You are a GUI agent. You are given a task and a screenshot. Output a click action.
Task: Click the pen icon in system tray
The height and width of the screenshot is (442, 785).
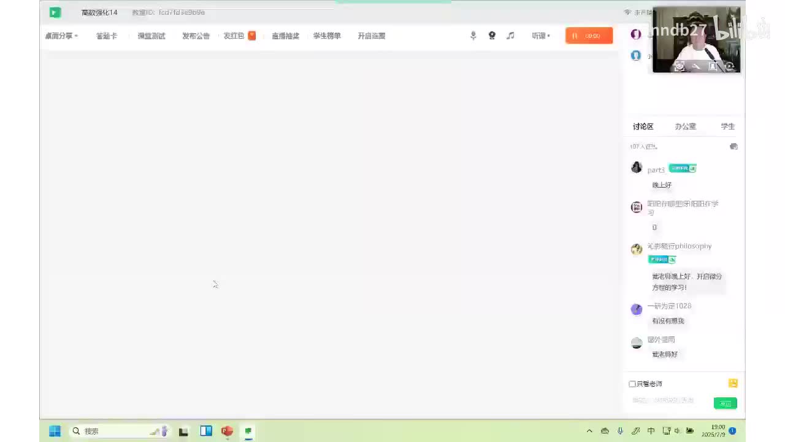point(635,431)
